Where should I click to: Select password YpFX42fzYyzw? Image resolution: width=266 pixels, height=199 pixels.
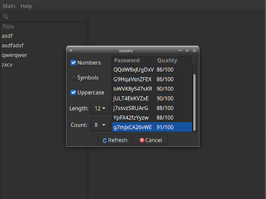point(152,117)
